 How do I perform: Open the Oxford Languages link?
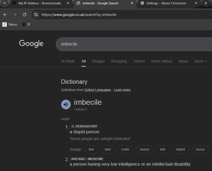click(x=98, y=90)
